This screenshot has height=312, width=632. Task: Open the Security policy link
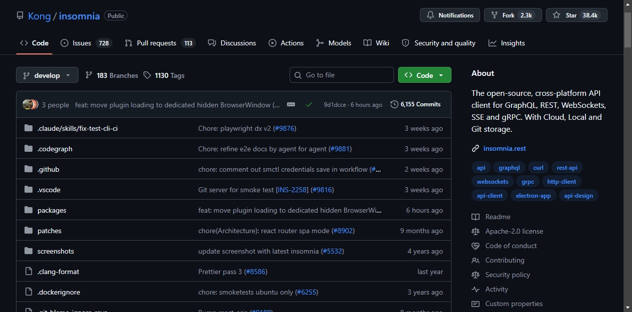[x=507, y=275]
